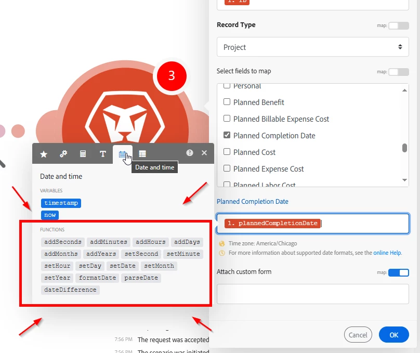Viewport: 420px width, 353px height.
Task: Toggle the map switch for Record Type
Action: click(399, 25)
